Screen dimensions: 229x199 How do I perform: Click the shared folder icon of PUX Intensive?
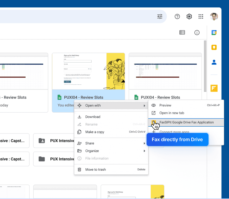click(42, 141)
